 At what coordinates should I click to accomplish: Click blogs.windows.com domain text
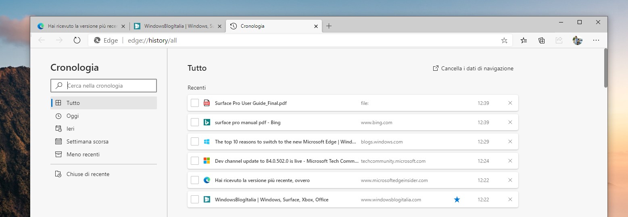click(382, 141)
